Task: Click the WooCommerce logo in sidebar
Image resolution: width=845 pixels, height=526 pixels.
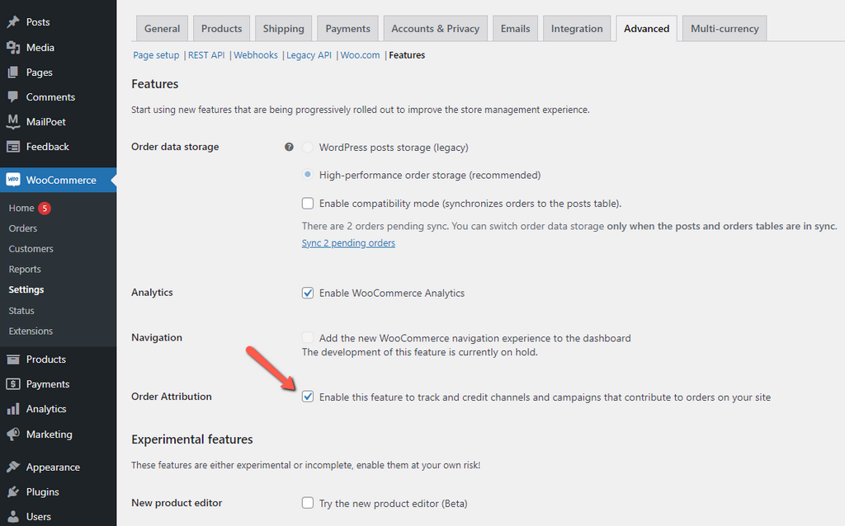Action: (15, 178)
